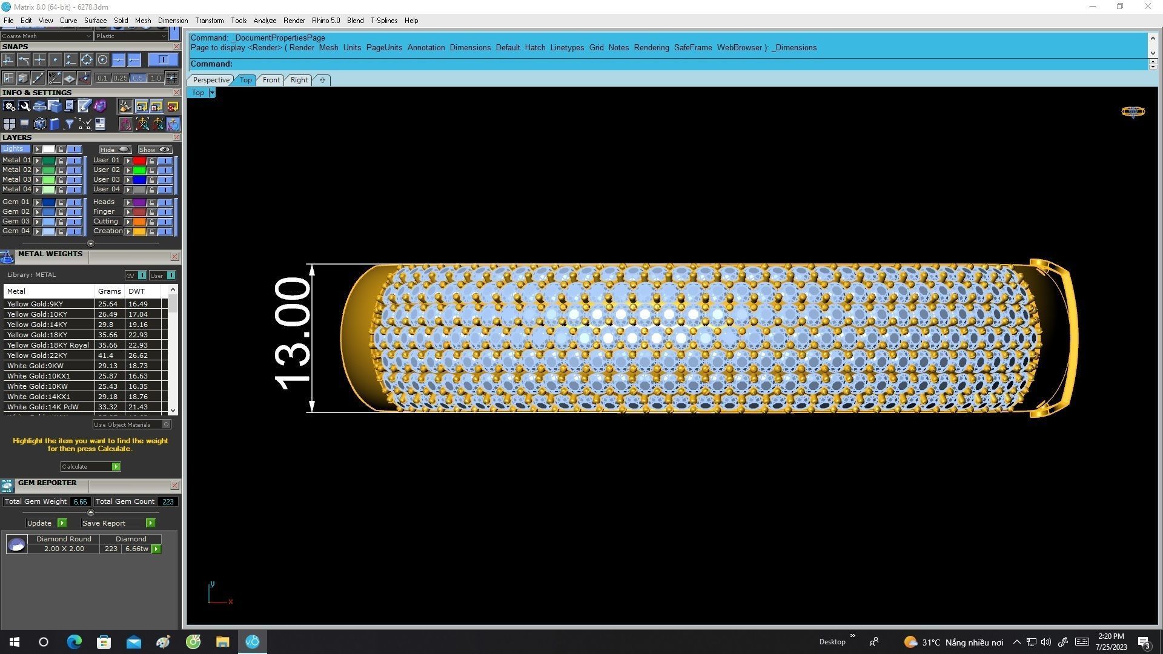Image resolution: width=1163 pixels, height=654 pixels.
Task: Expand Metal 02 layer arrow
Action: 37,170
